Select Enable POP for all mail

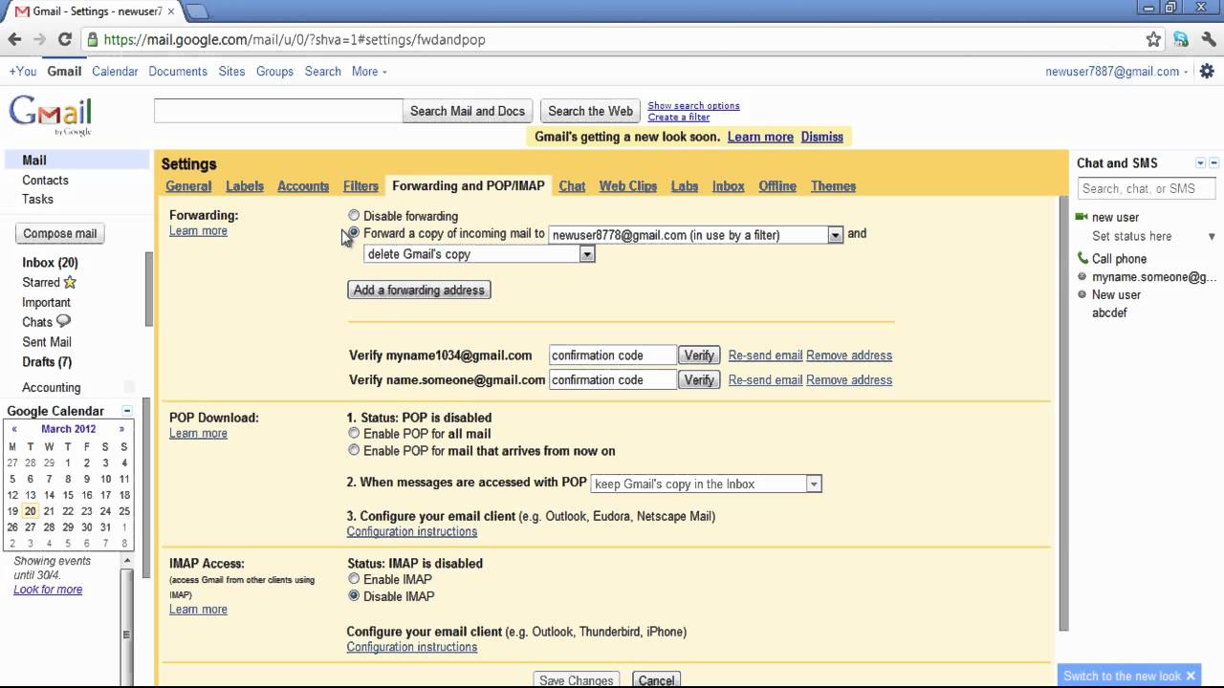[354, 434]
